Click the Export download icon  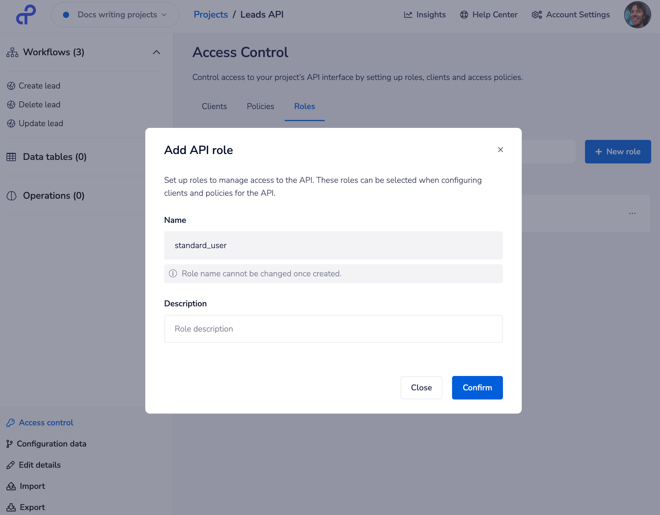pos(11,507)
